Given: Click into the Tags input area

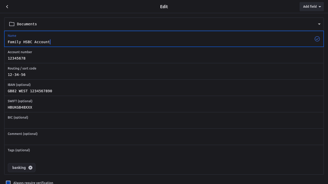Looking at the screenshot, I should [x=164, y=156].
